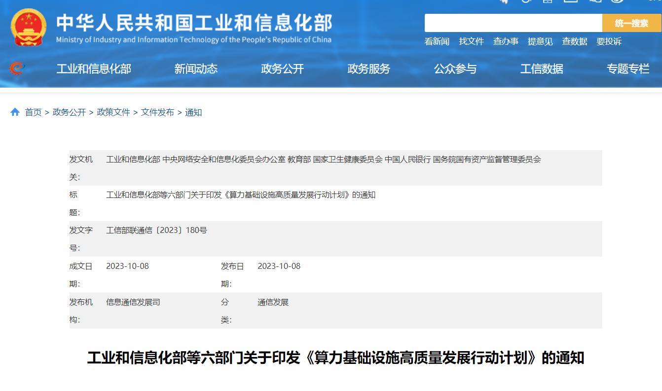662x391 pixels.
Task: Click the home icon in breadcrumb
Action: click(x=15, y=112)
